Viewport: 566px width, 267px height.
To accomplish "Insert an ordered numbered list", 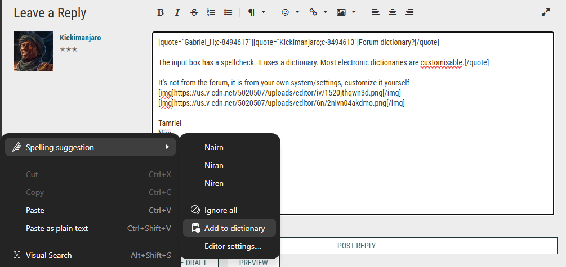I will pos(211,12).
